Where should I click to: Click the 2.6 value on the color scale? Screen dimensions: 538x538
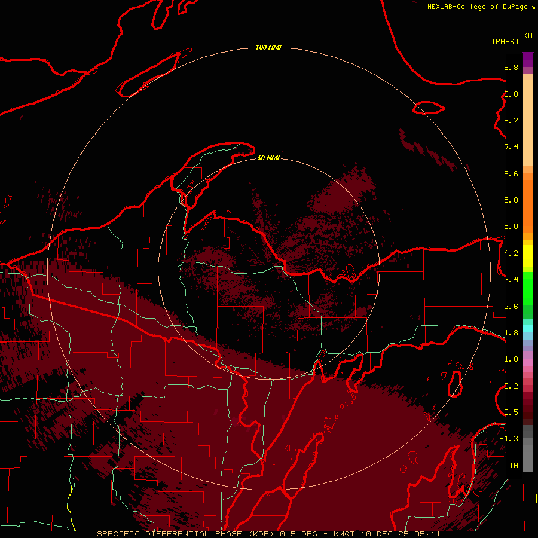511,307
